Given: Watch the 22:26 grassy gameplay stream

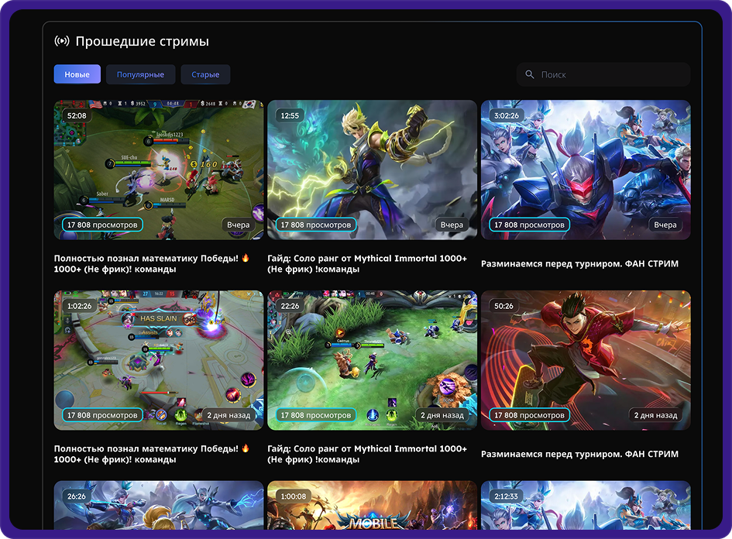Looking at the screenshot, I should pos(372,360).
